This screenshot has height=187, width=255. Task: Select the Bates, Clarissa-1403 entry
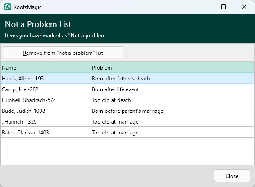click(46, 132)
